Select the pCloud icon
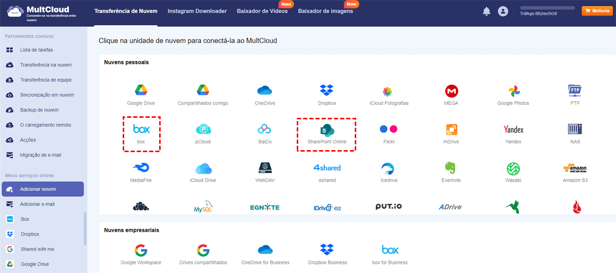 (x=203, y=129)
